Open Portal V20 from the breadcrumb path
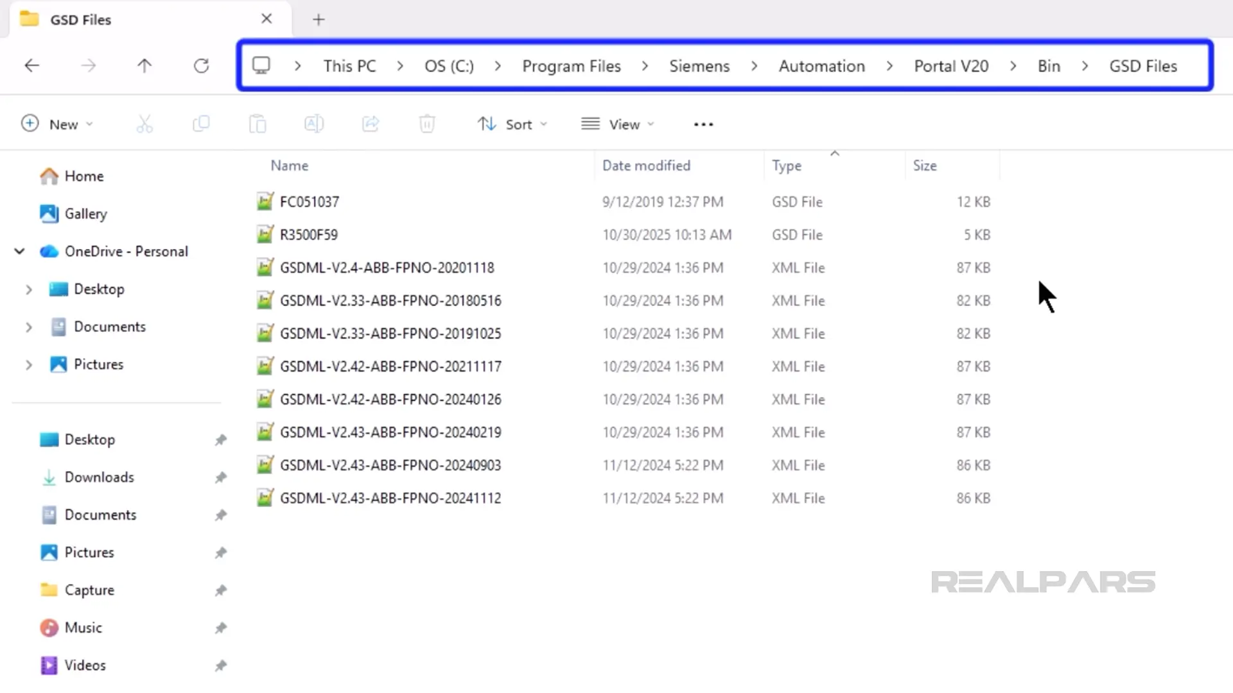Image resolution: width=1233 pixels, height=693 pixels. click(951, 65)
